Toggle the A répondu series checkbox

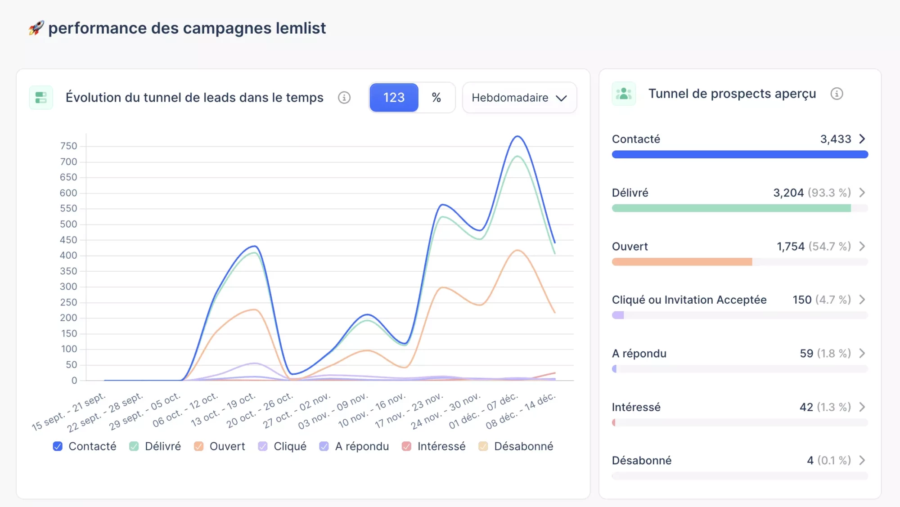[x=324, y=446]
